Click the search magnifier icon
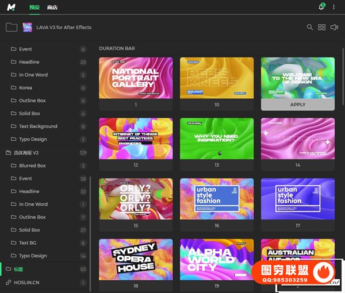This screenshot has height=293, width=345. coord(310,27)
